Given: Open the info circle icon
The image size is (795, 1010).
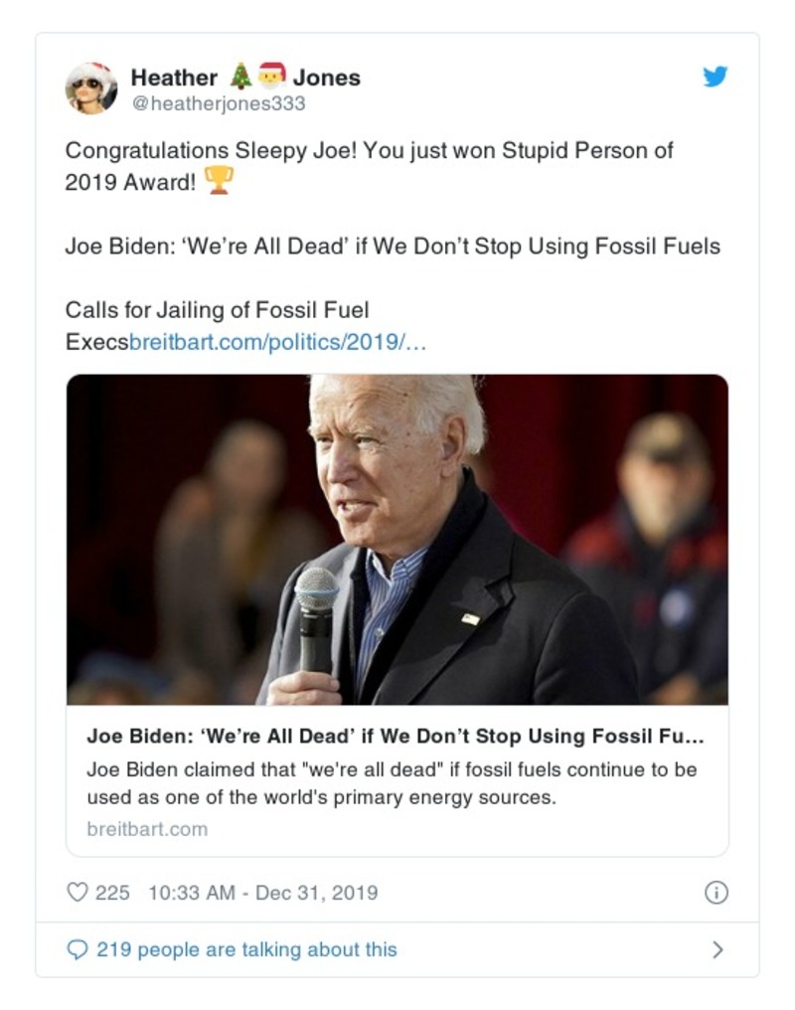Looking at the screenshot, I should click(715, 892).
